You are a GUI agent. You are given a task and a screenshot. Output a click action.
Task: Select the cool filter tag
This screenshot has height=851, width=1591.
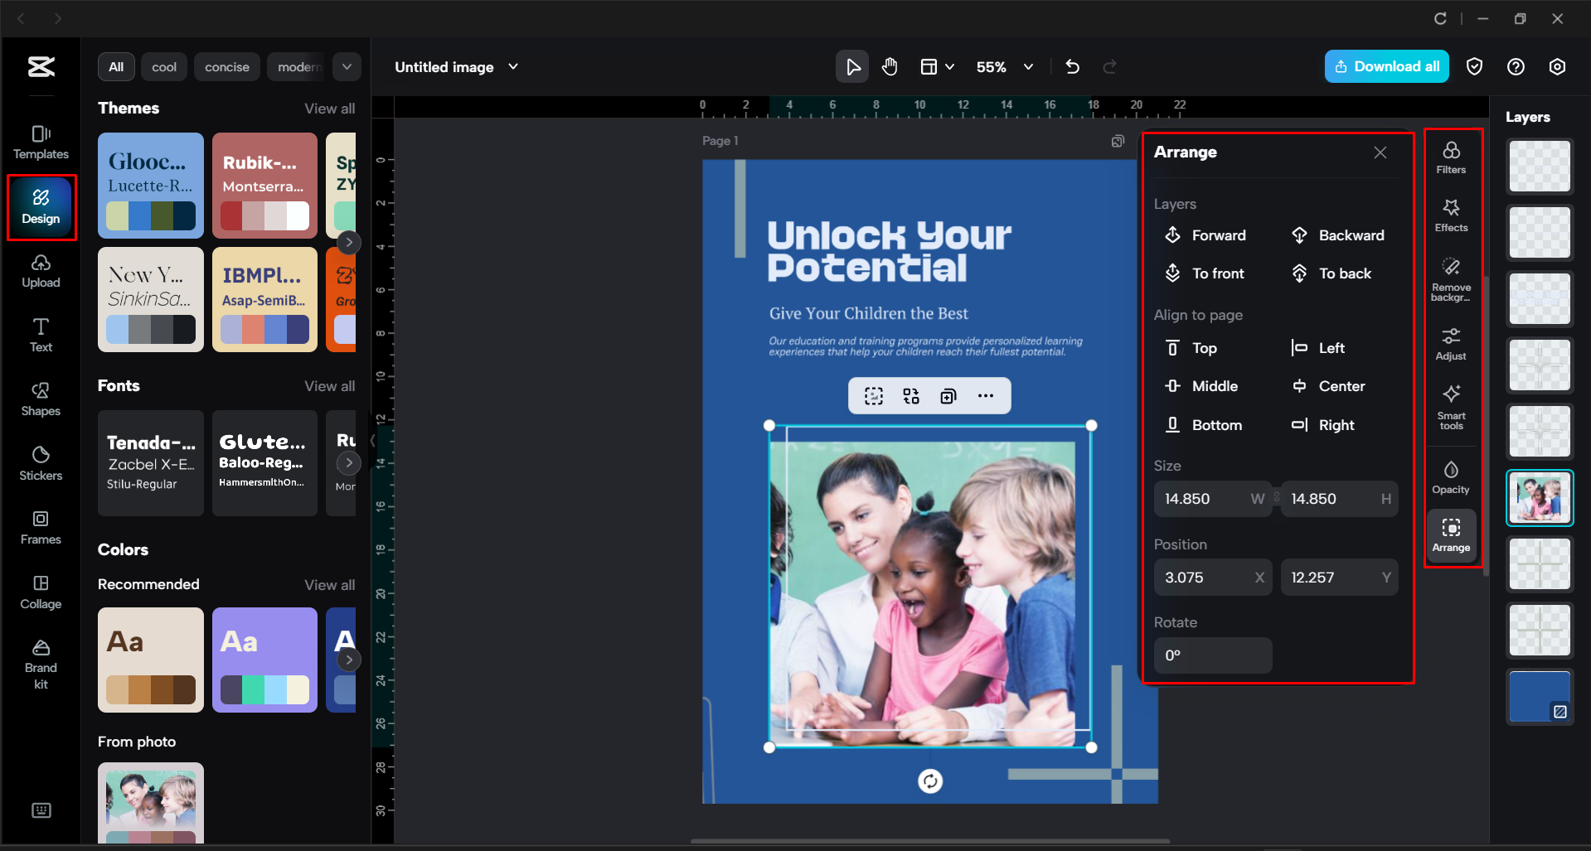163,66
